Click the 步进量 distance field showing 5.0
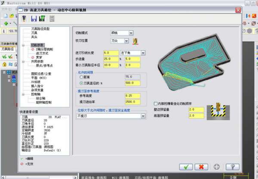This screenshot has width=258, height=179. [132, 59]
